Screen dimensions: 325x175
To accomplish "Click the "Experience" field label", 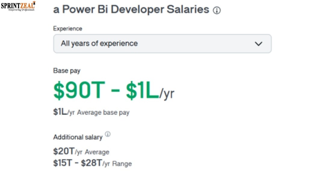I will click(68, 29).
